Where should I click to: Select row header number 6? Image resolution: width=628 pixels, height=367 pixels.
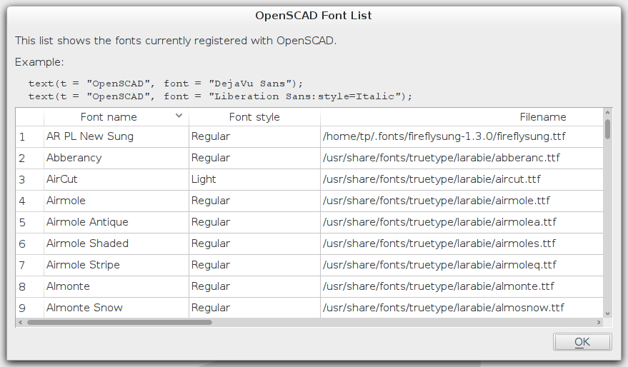coord(29,243)
